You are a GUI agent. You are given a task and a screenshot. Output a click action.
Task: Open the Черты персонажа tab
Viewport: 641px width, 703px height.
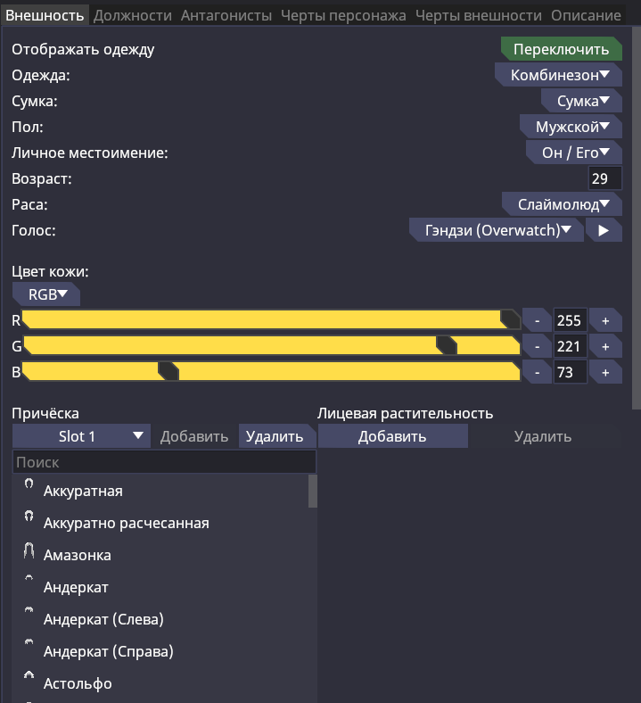pos(343,15)
